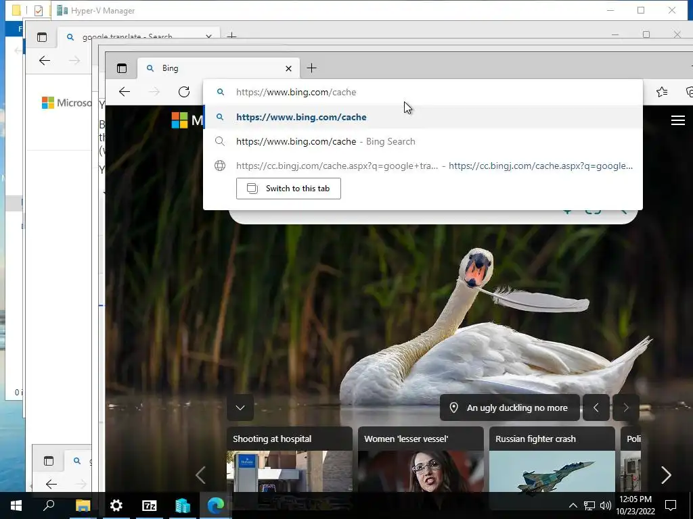Screen dimensions: 693x519
Task: Show next Bing background image
Action: click(626, 407)
